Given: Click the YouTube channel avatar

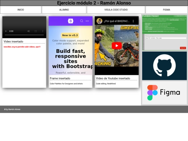Looking at the screenshot, I should tap(99, 21).
